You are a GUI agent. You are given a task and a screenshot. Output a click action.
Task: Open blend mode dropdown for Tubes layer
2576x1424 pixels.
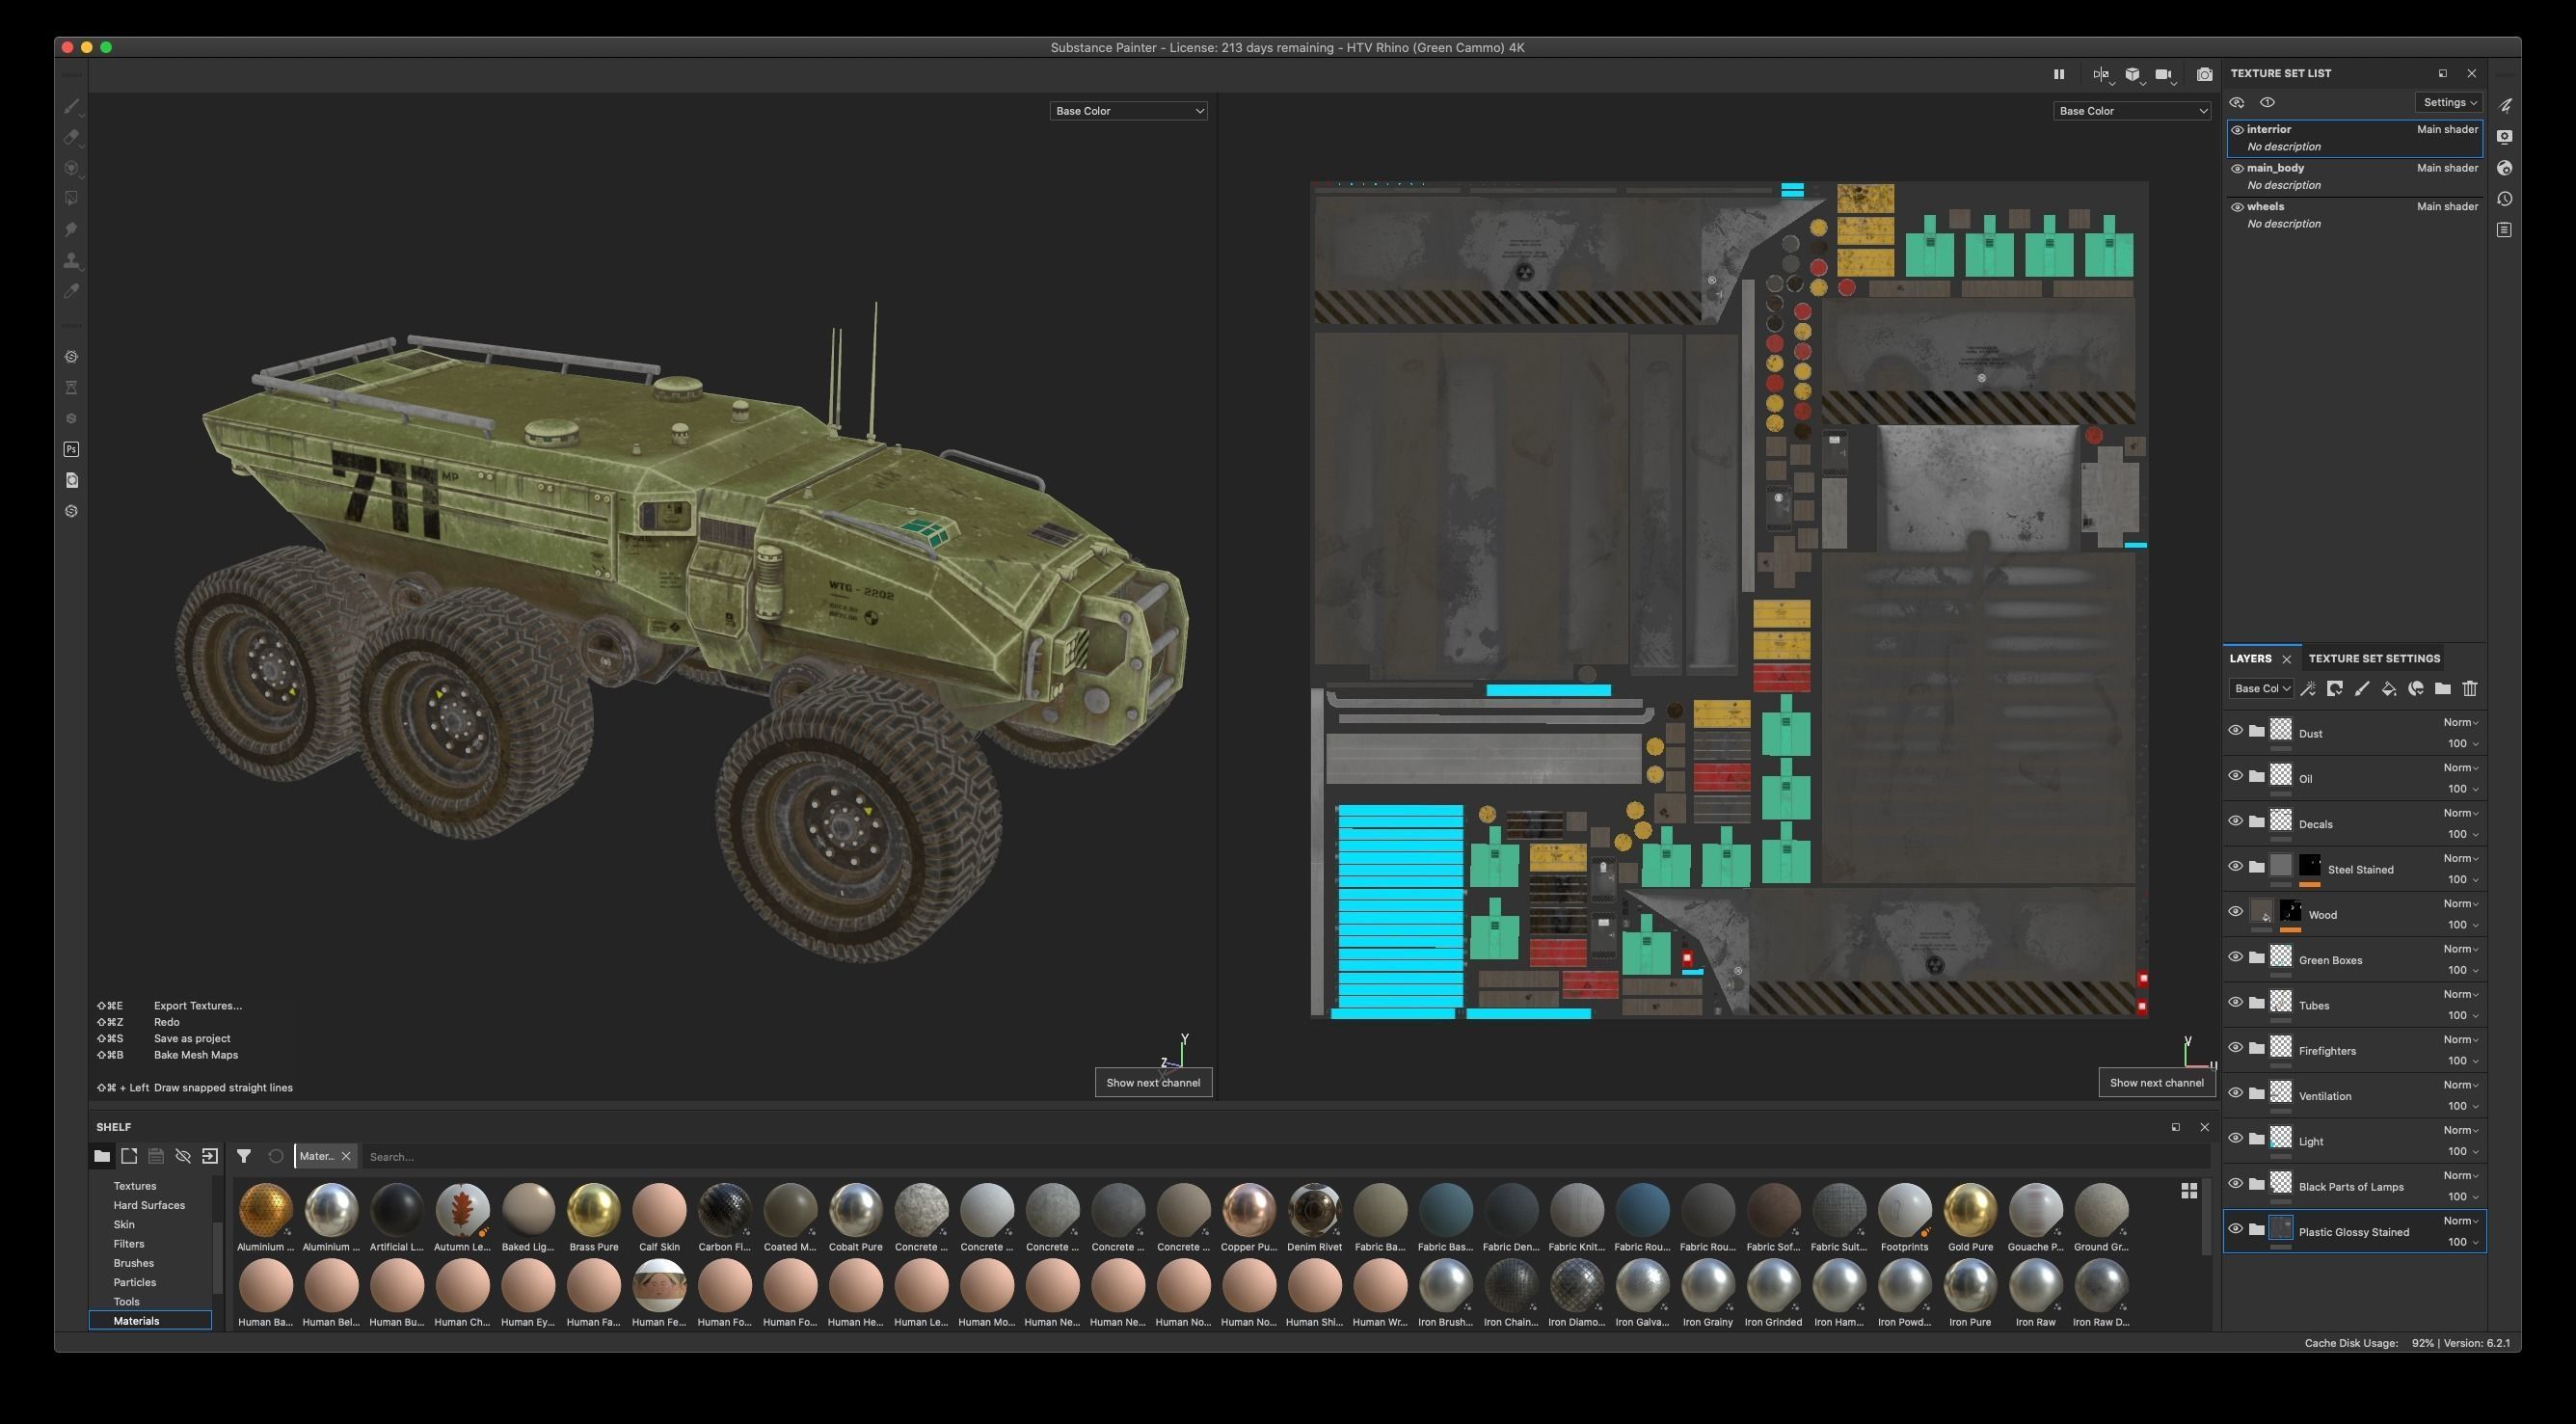[x=2460, y=994]
